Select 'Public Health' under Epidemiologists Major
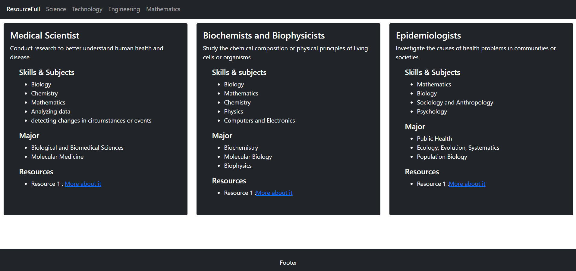576x271 pixels. coord(434,139)
